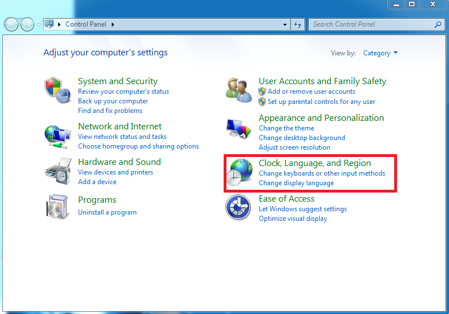This screenshot has width=449, height=314.
Task: Open Hardware and Sound printer icon
Action: click(58, 171)
